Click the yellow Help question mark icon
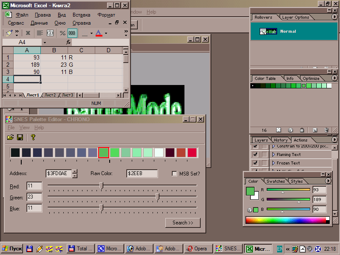Image resolution: width=340 pixels, height=255 pixels. tap(33, 137)
